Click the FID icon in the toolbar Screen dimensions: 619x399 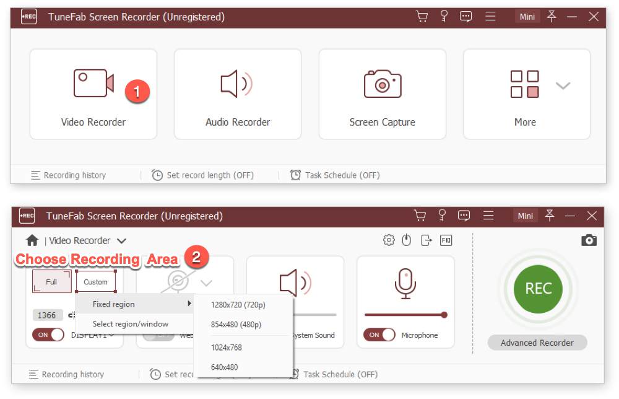point(446,240)
